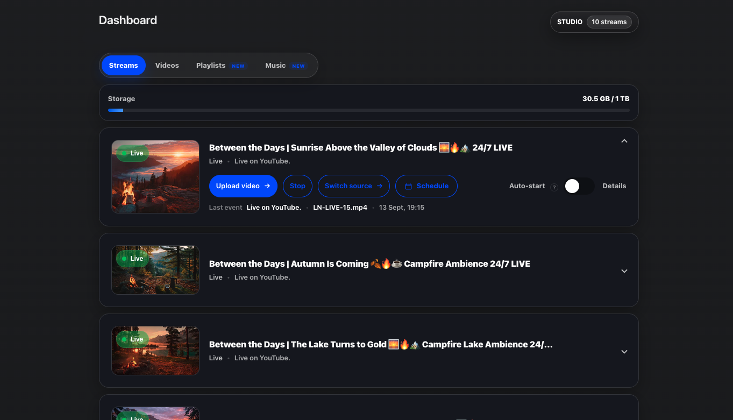Click the arrow icon in Switch source
Viewport: 733px width, 420px height.
click(379, 186)
